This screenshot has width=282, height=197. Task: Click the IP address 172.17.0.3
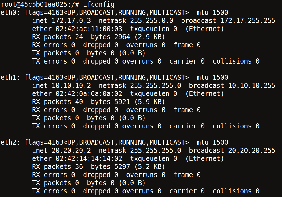[x=71, y=21]
